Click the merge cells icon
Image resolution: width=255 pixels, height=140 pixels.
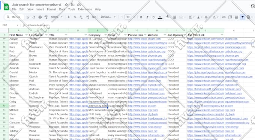(x=181, y=17)
